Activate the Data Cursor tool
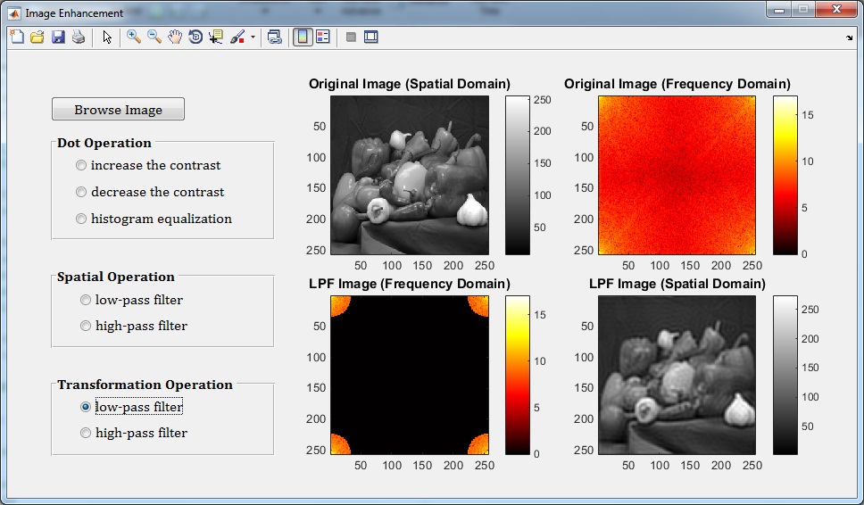The height and width of the screenshot is (505, 864). tap(216, 37)
